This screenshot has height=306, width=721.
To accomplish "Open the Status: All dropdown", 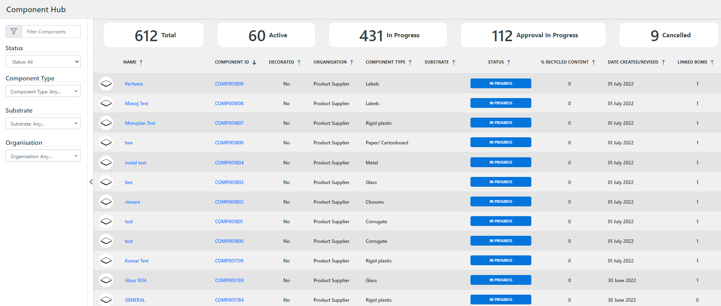I will pyautogui.click(x=43, y=62).
